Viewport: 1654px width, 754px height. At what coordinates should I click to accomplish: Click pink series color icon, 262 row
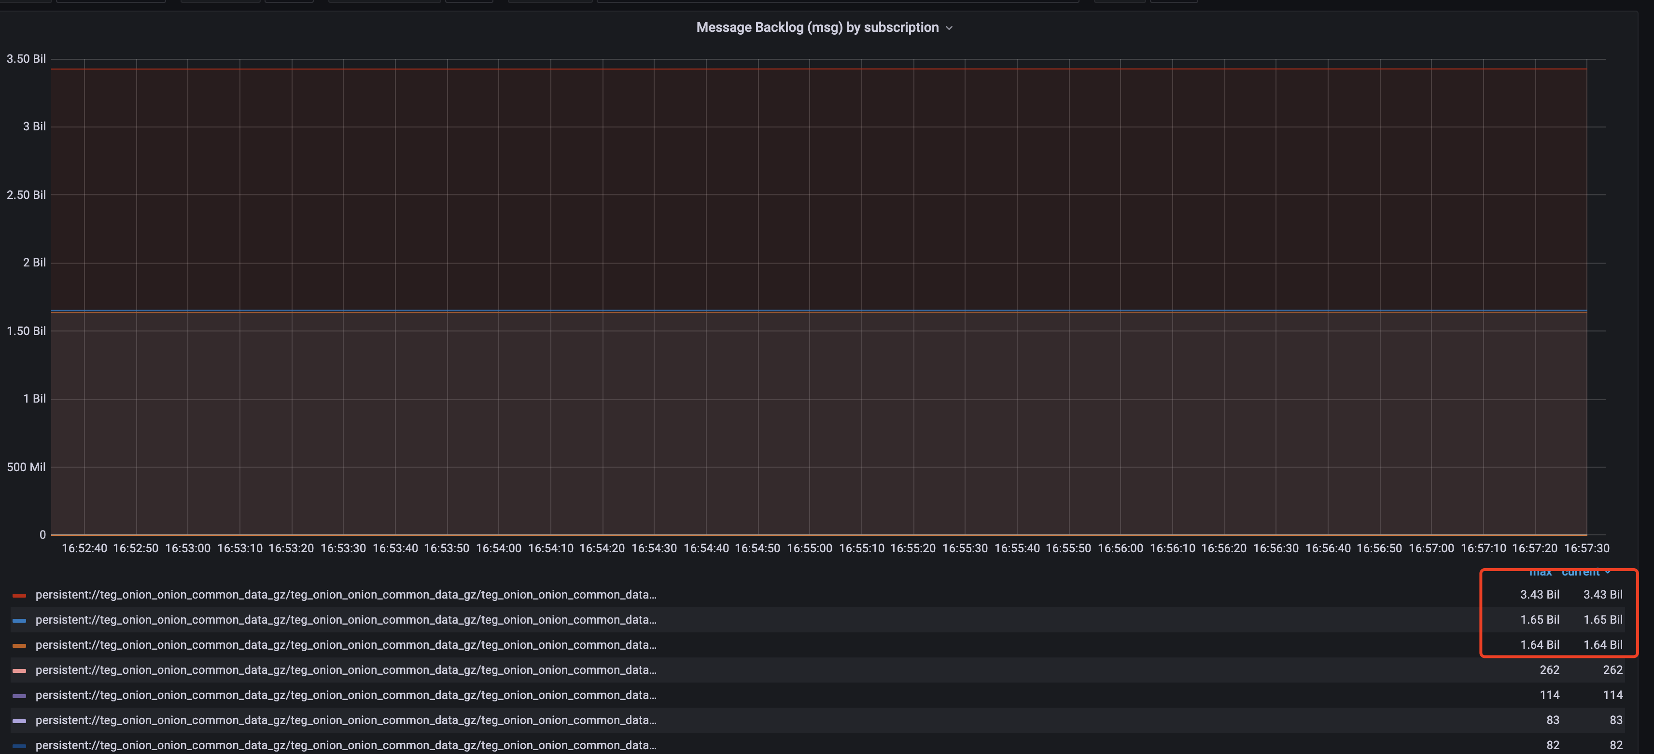click(19, 670)
